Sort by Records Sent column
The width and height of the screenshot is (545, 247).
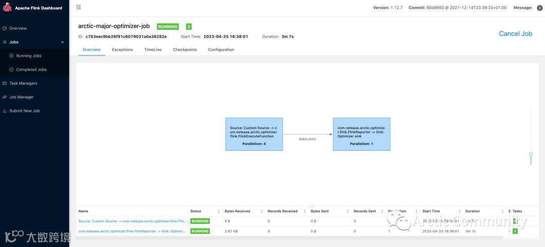tap(381, 211)
